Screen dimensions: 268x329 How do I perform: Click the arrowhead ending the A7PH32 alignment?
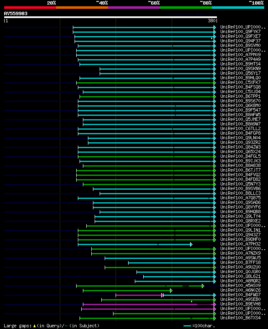coord(191,244)
